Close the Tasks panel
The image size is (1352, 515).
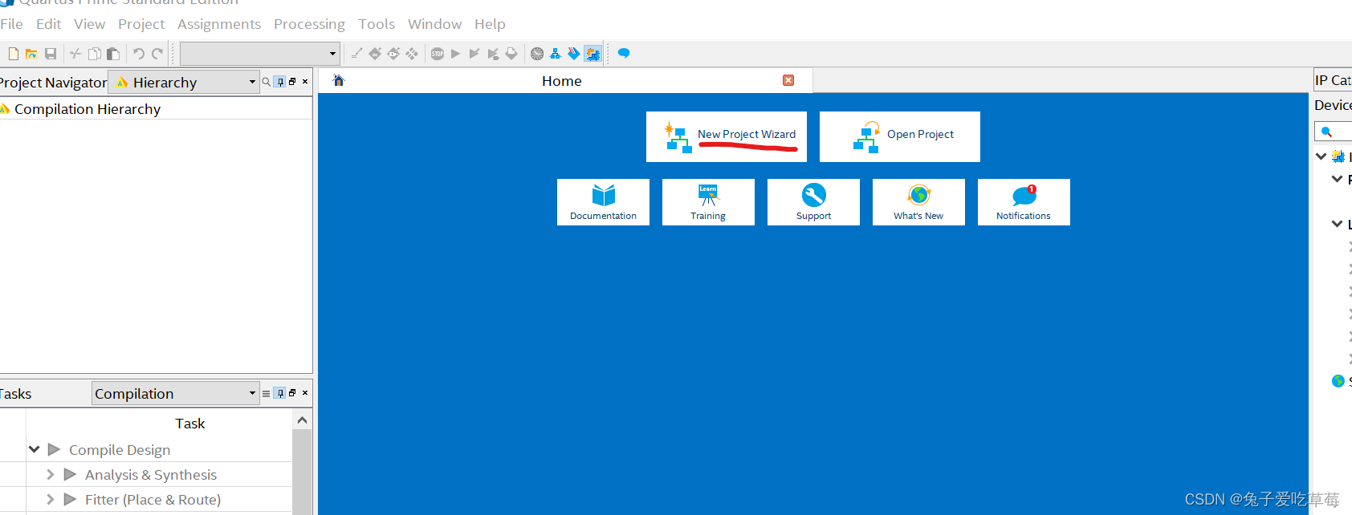pos(305,393)
